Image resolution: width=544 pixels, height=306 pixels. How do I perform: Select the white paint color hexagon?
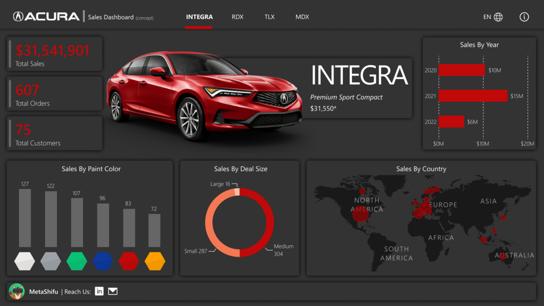click(x=25, y=261)
